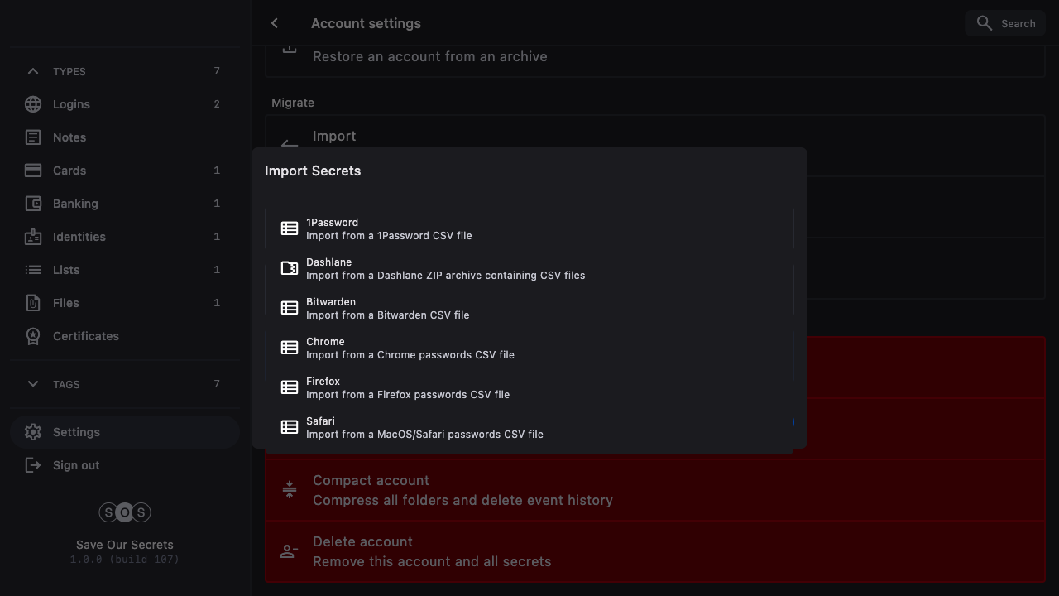Image resolution: width=1059 pixels, height=596 pixels.
Task: Expand the TAGS section chevron
Action: (x=33, y=384)
